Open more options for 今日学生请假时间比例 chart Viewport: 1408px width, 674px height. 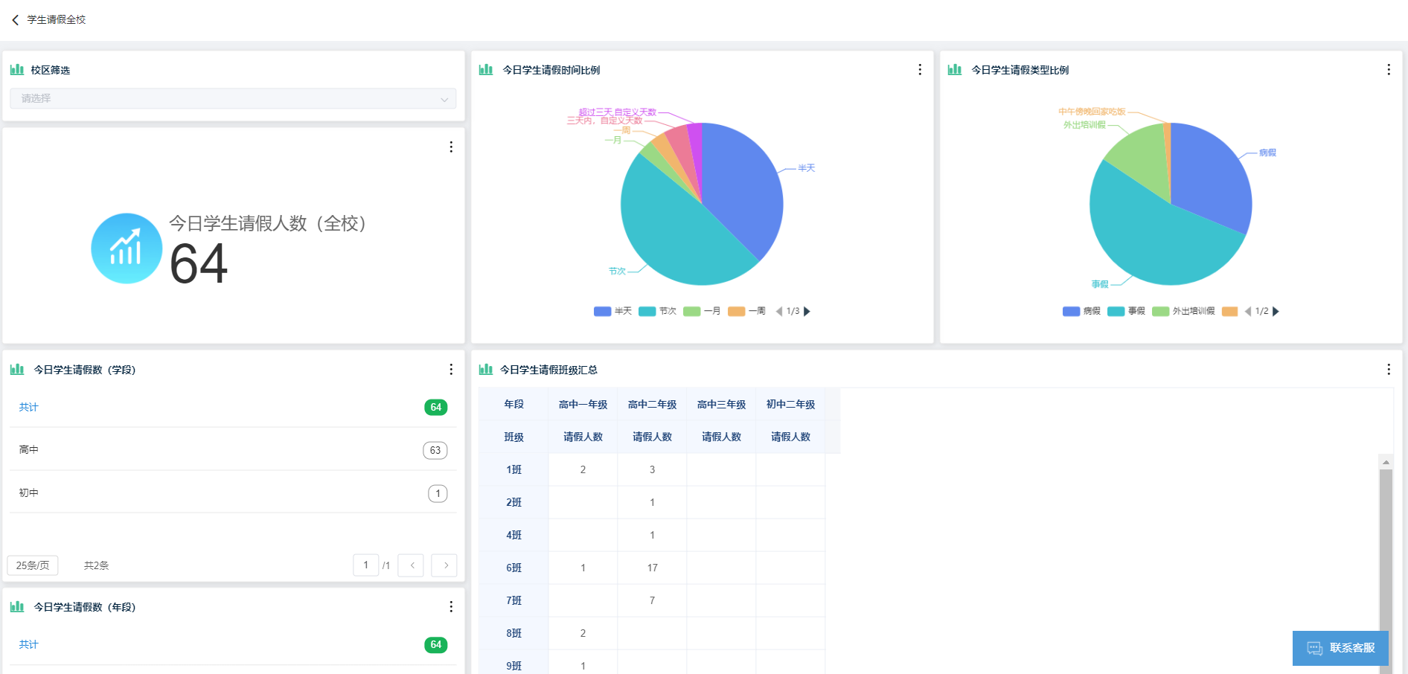coord(920,69)
